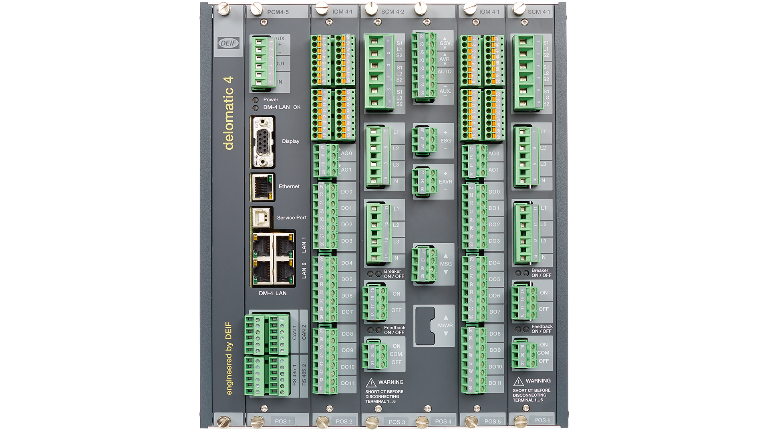Click the POS 1 slot label
This screenshot has height=432, width=769.
click(283, 421)
